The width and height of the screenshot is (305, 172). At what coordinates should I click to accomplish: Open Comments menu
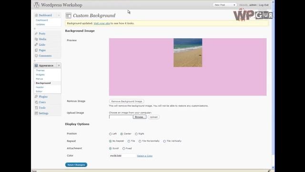tap(45, 56)
